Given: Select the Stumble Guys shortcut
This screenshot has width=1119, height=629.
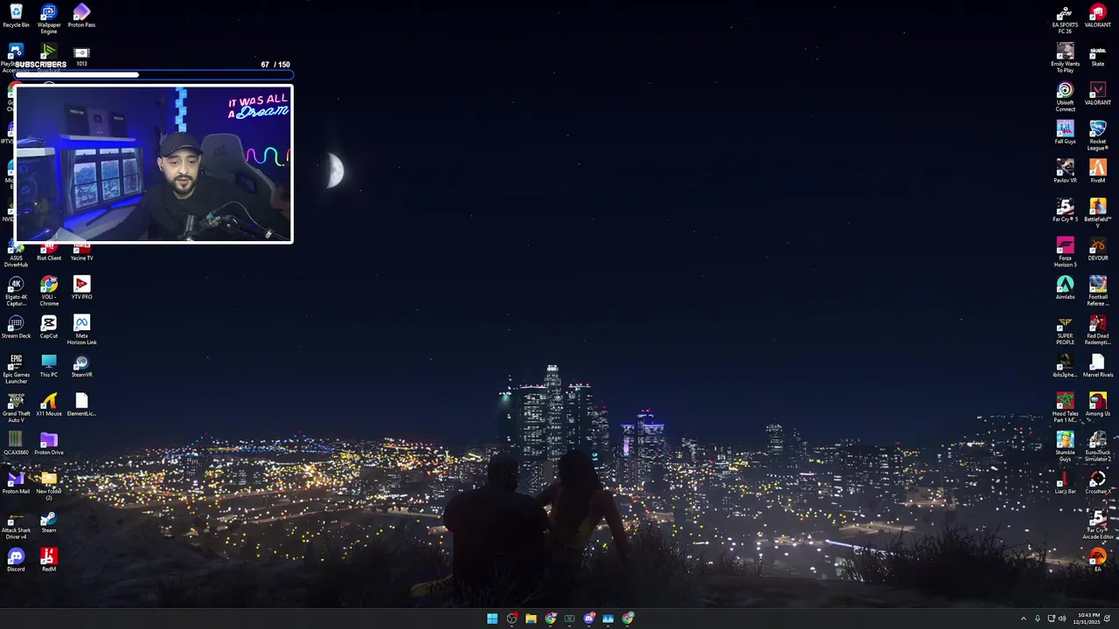Looking at the screenshot, I should click(1065, 446).
